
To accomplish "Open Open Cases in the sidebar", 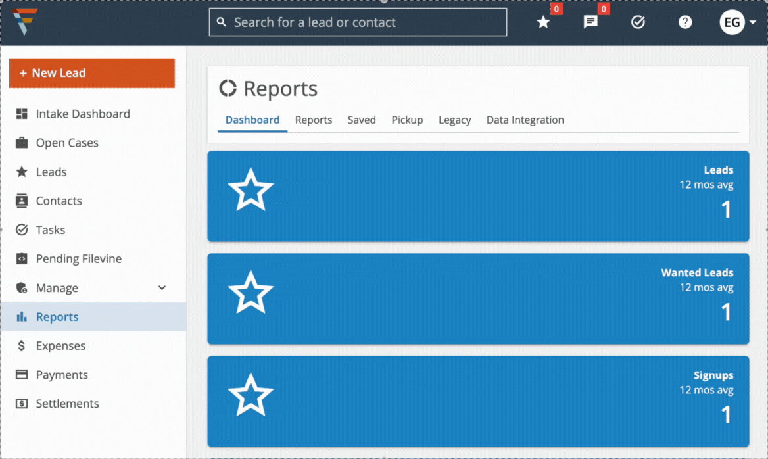I will [67, 143].
